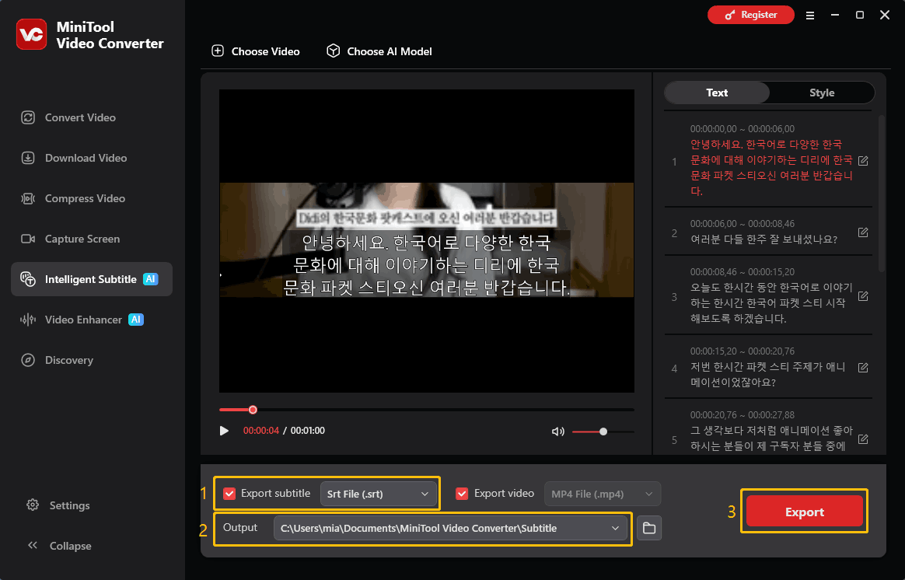The height and width of the screenshot is (580, 905).
Task: Select subtitle starting 00:00:06,00
Action: click(x=768, y=232)
